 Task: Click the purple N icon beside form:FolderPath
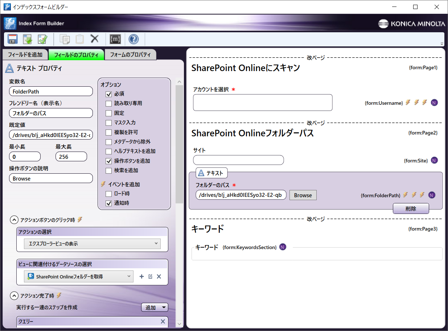coord(432,195)
